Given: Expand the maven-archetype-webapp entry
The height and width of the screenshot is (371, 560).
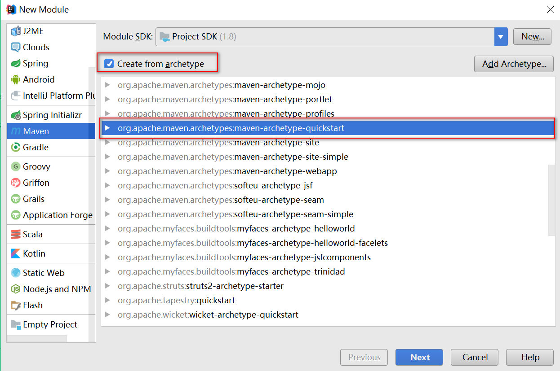Looking at the screenshot, I should 107,171.
